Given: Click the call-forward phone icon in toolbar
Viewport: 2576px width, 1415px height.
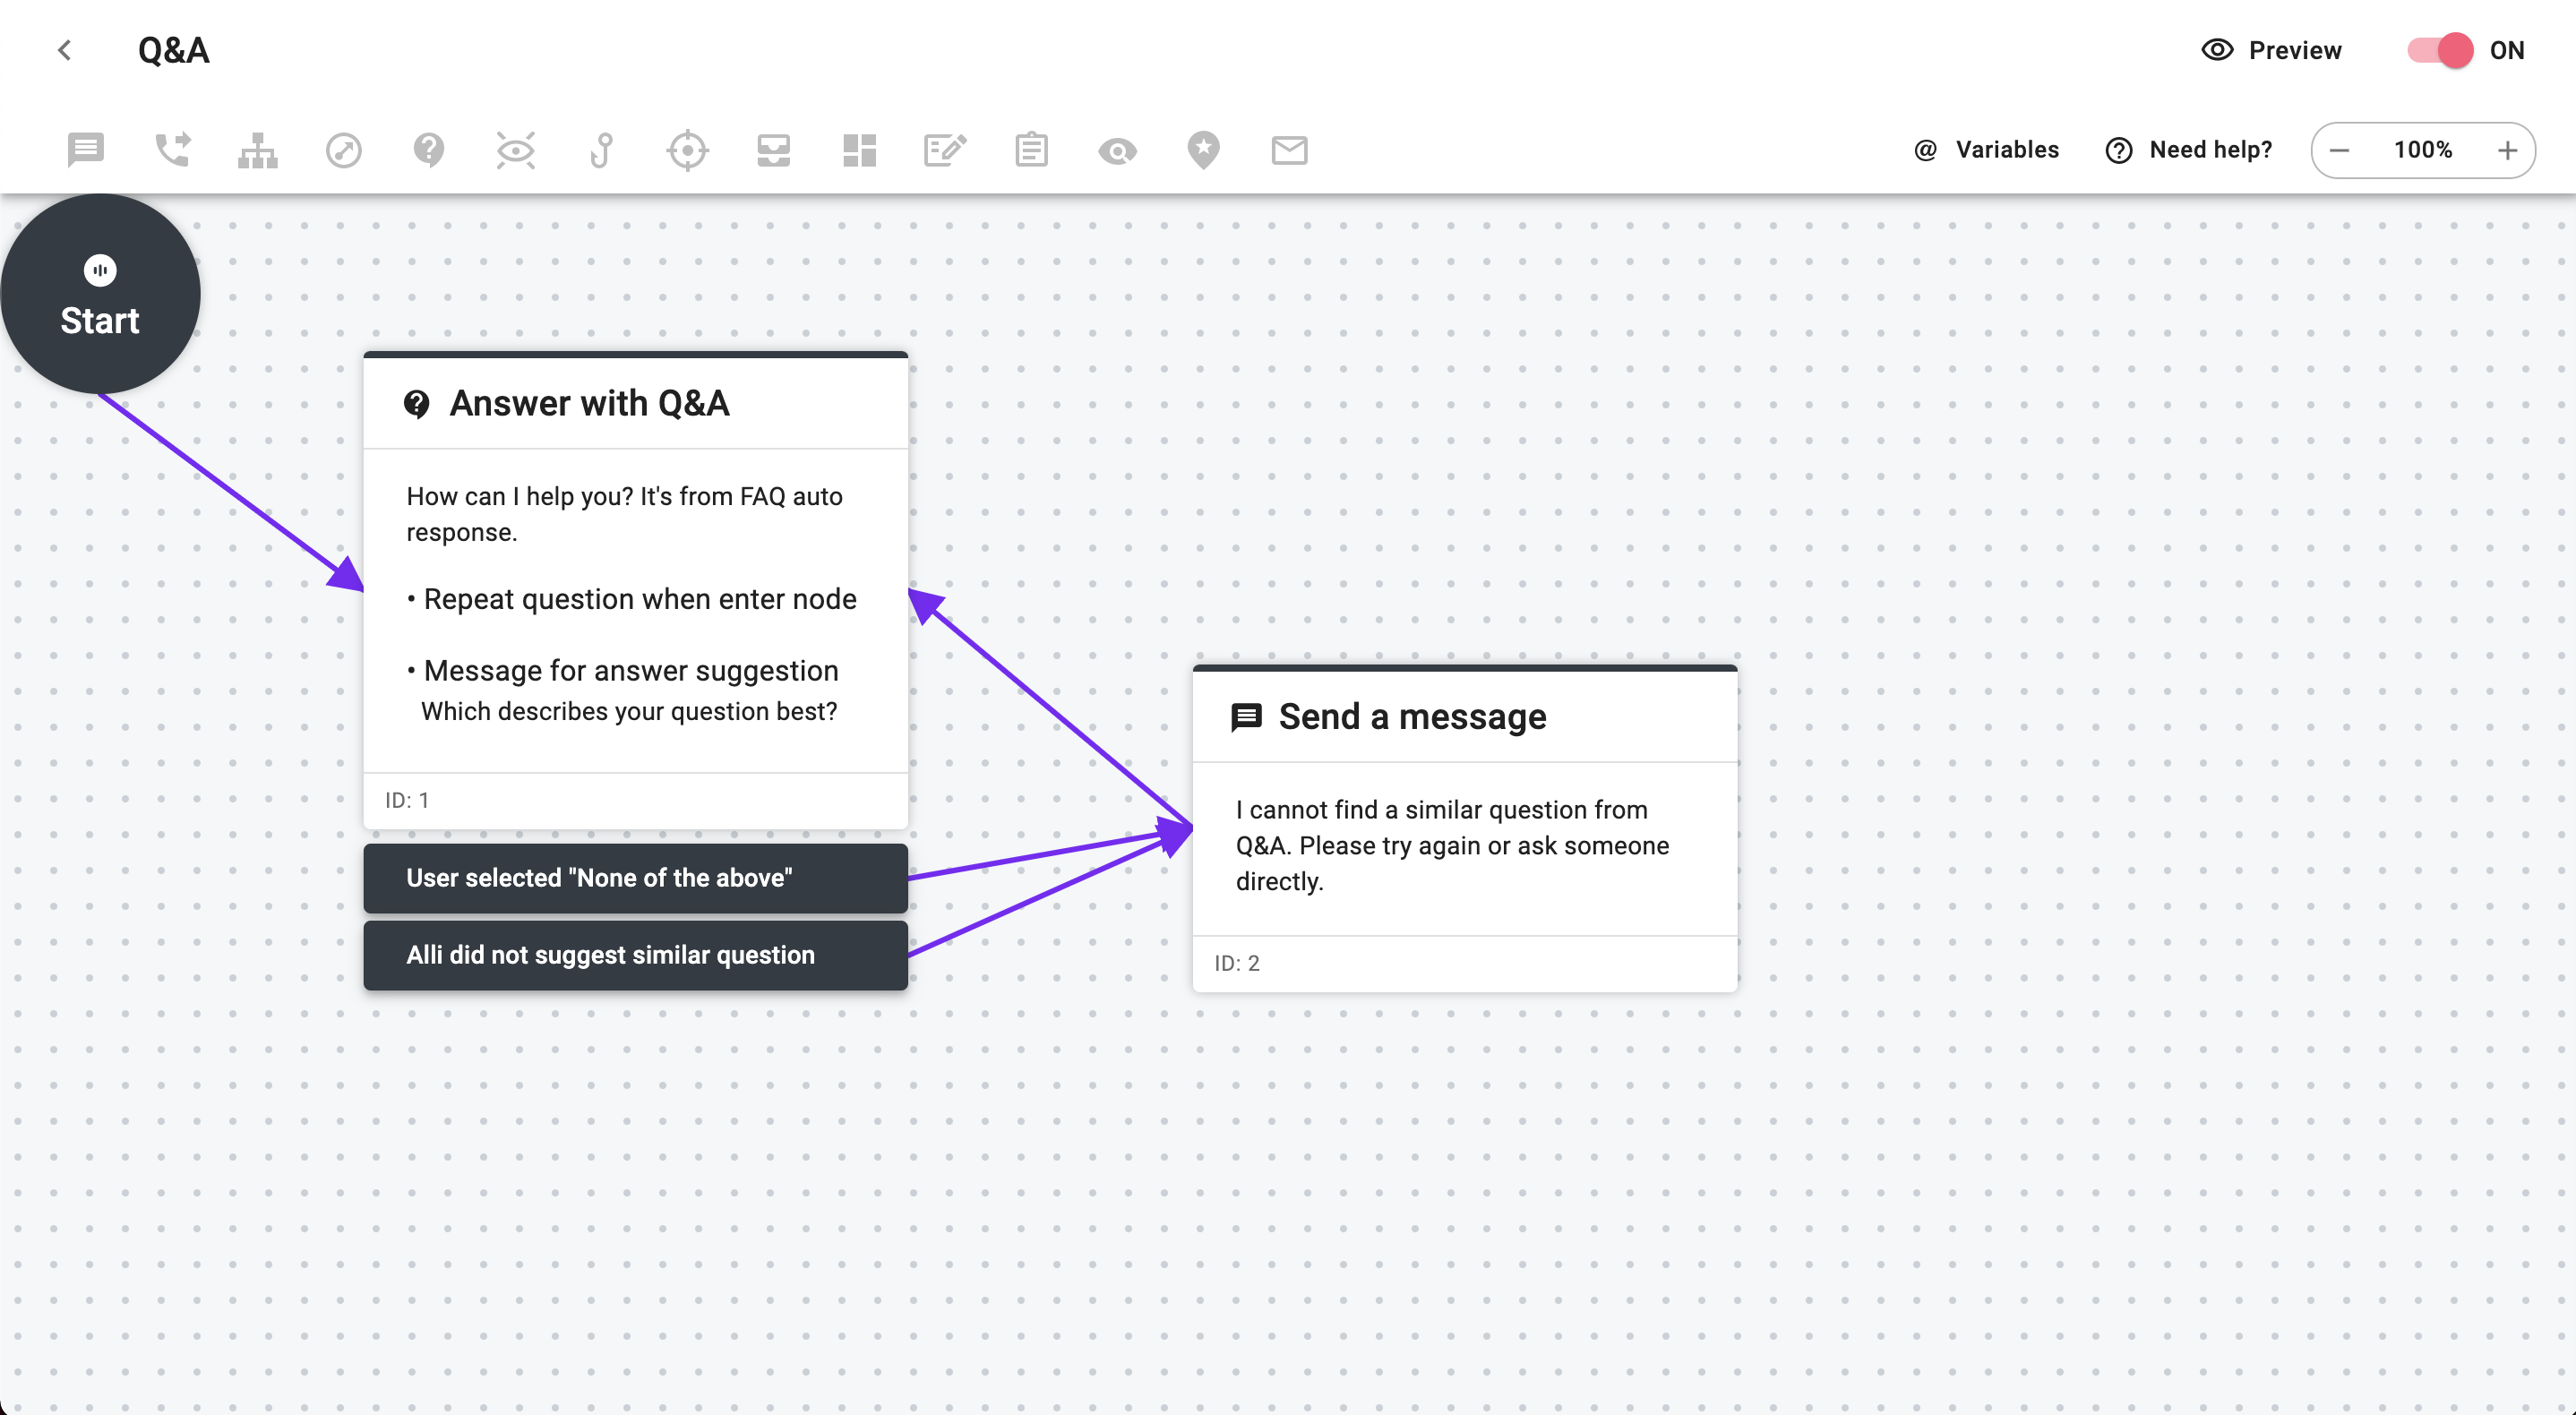Looking at the screenshot, I should (172, 150).
